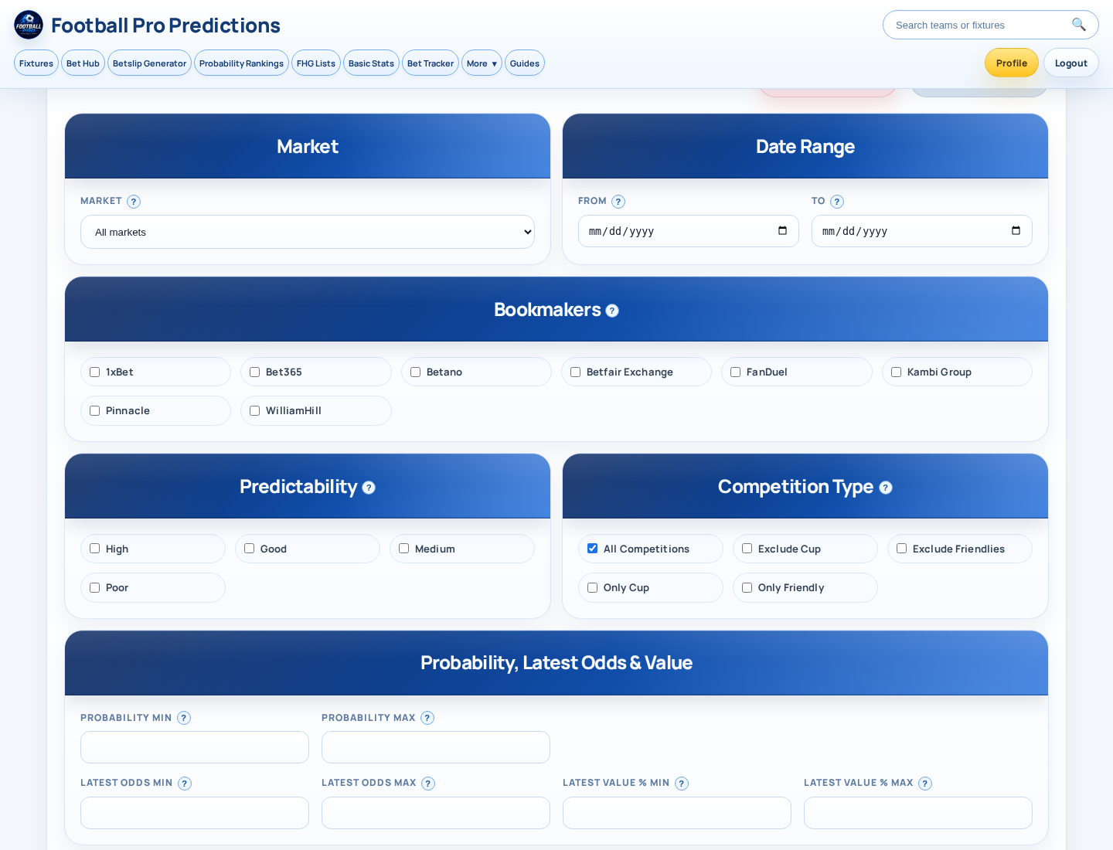Open the Guides nav item

[525, 63]
